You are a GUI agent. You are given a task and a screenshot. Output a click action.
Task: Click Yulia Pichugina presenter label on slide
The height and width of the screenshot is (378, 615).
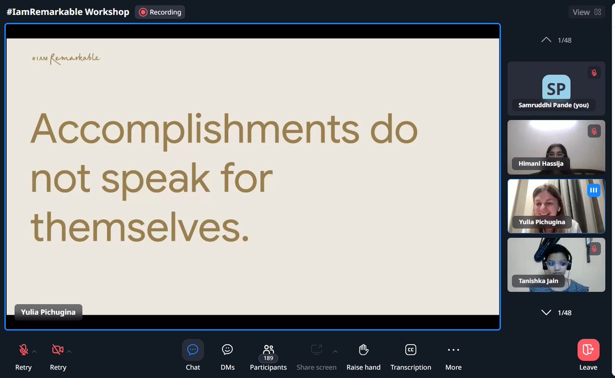(48, 312)
